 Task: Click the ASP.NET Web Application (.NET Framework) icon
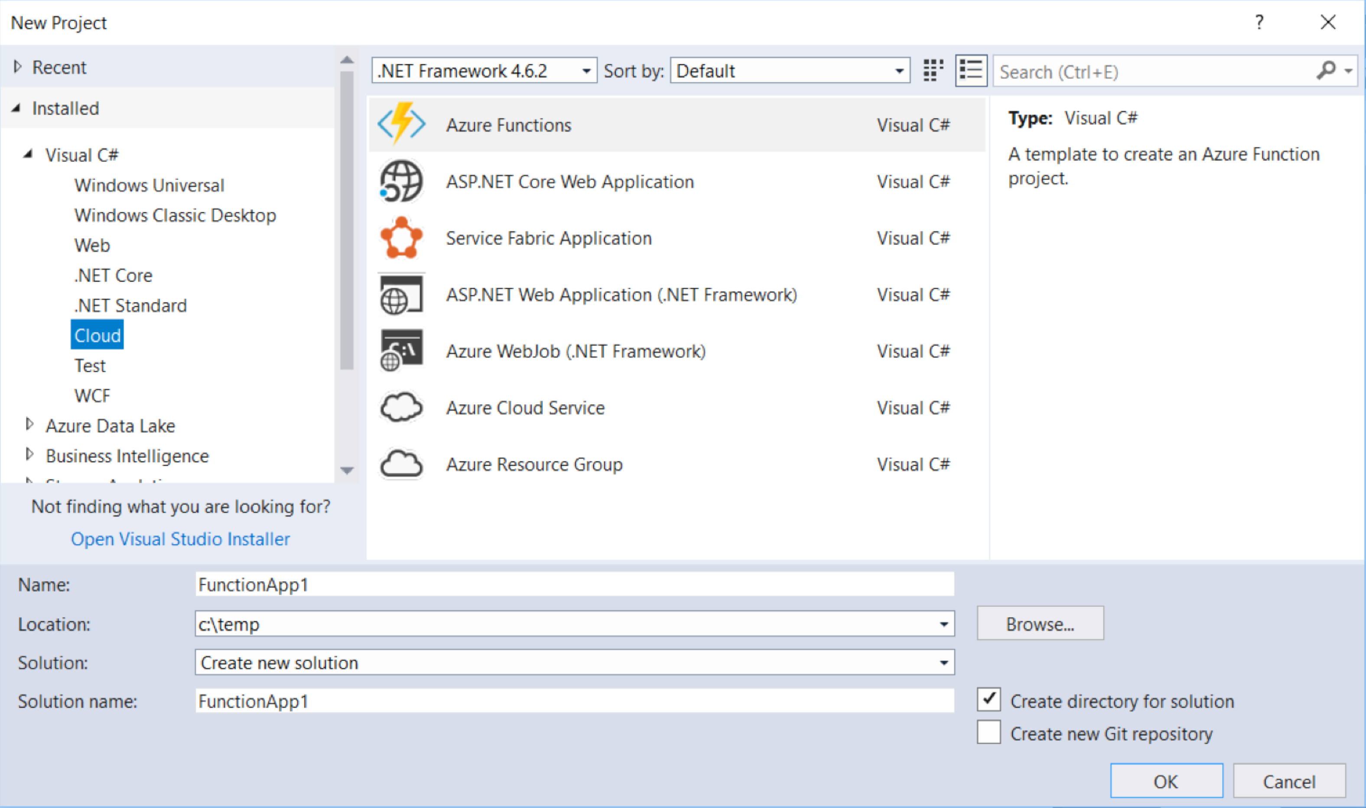click(401, 295)
